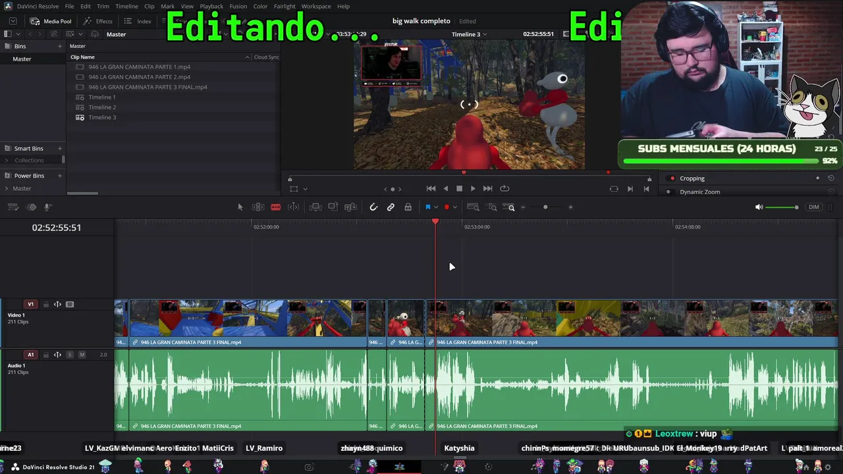Toggle timeline Snapping magnet icon
The image size is (843, 474).
tap(373, 207)
